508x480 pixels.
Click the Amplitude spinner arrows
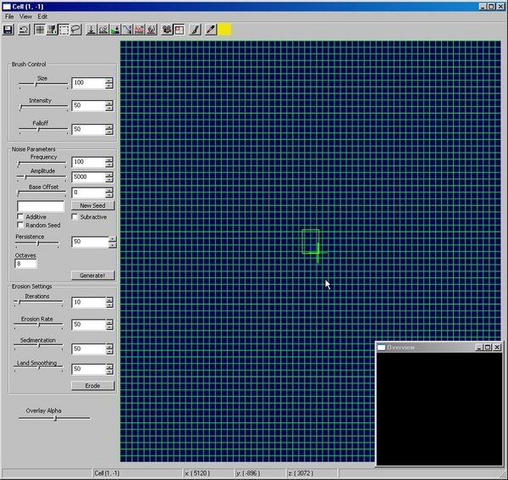[109, 177]
